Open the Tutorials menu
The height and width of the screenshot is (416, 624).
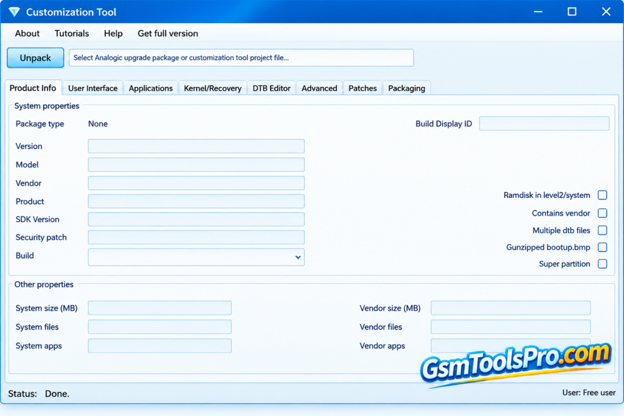pos(72,33)
